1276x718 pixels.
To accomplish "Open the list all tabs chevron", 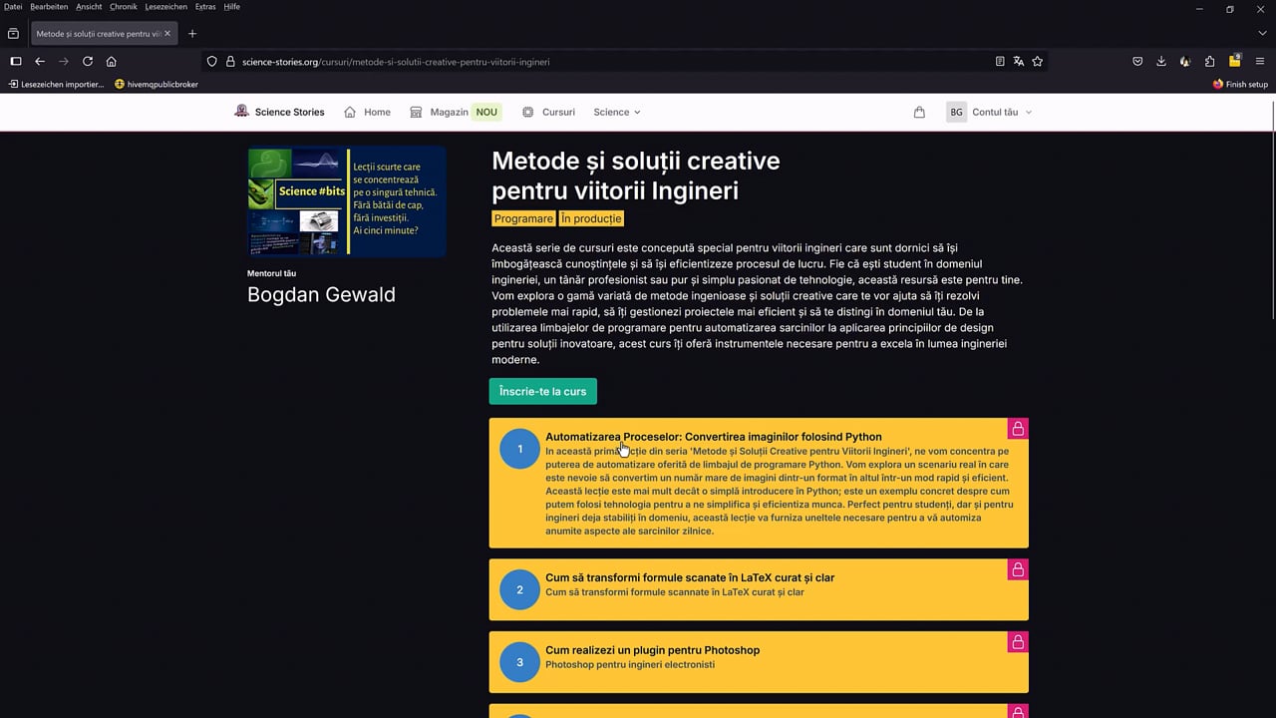I will (1260, 34).
